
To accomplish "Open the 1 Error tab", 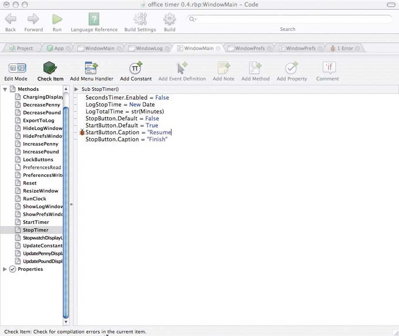I will click(x=343, y=48).
